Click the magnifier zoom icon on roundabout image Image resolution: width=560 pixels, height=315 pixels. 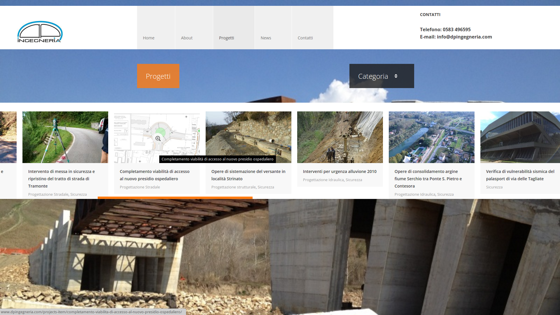(158, 139)
